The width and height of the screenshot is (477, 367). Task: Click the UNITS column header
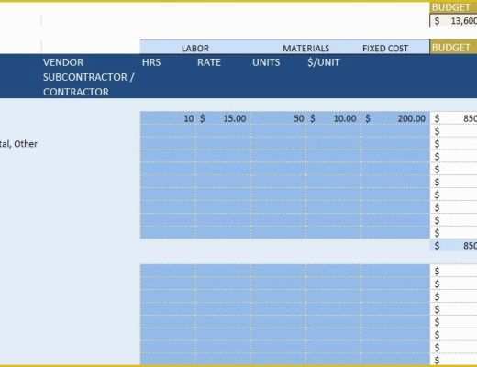pos(266,62)
